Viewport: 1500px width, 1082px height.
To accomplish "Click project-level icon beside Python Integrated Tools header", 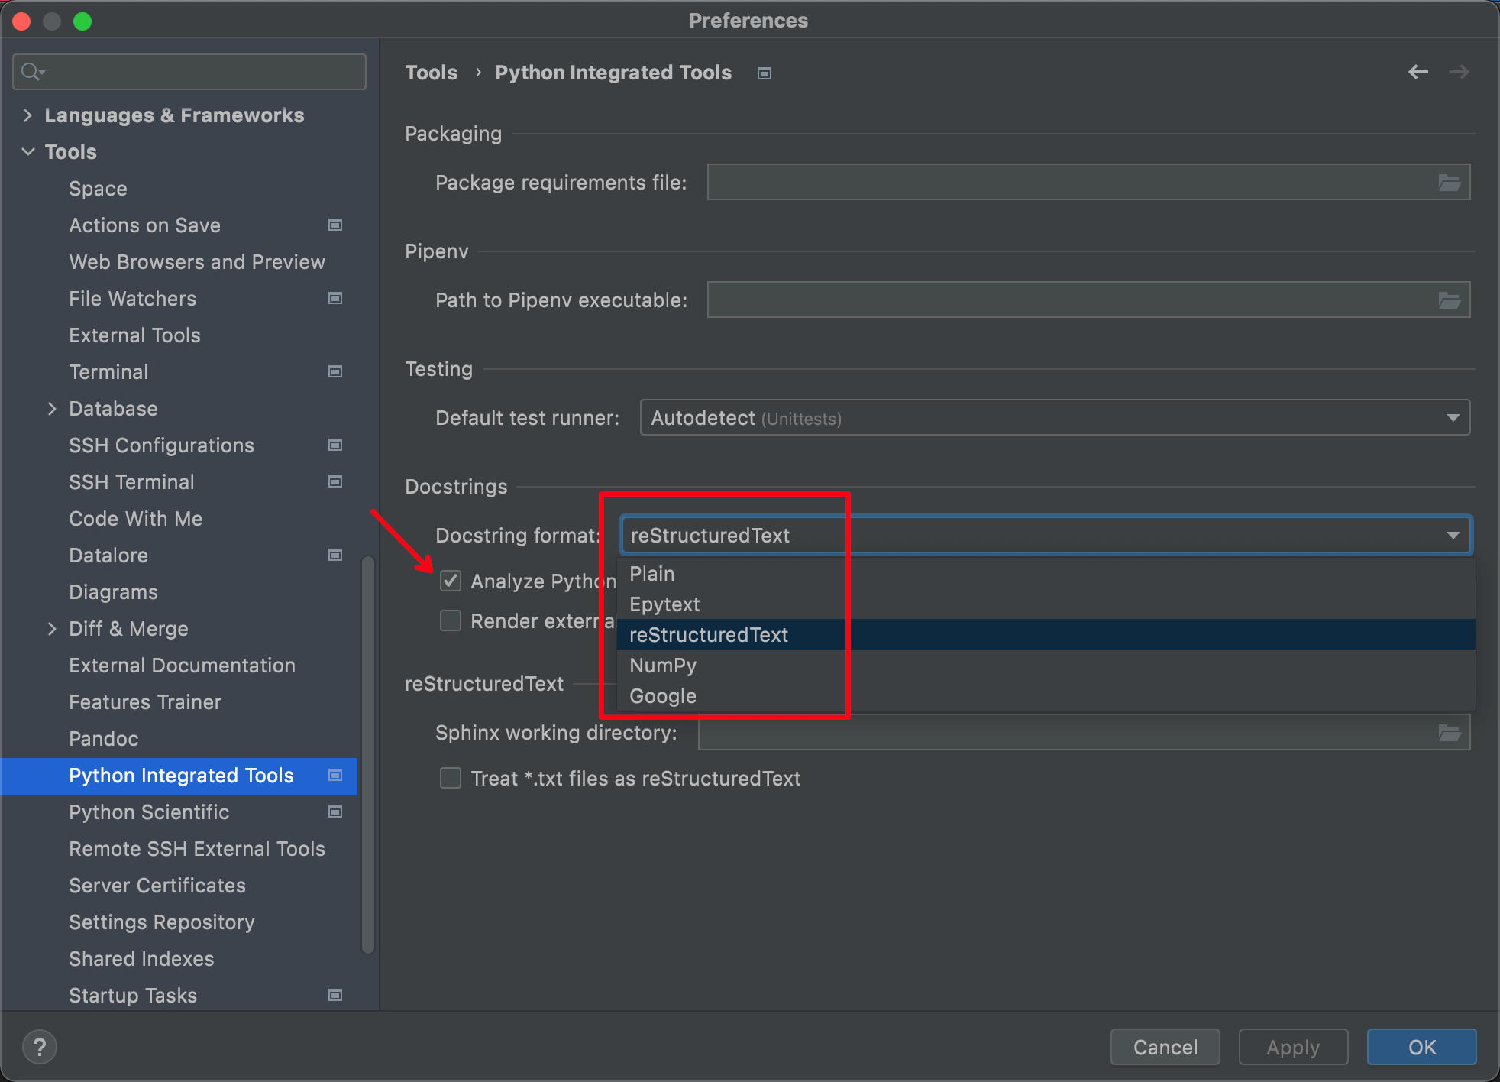I will 764,73.
